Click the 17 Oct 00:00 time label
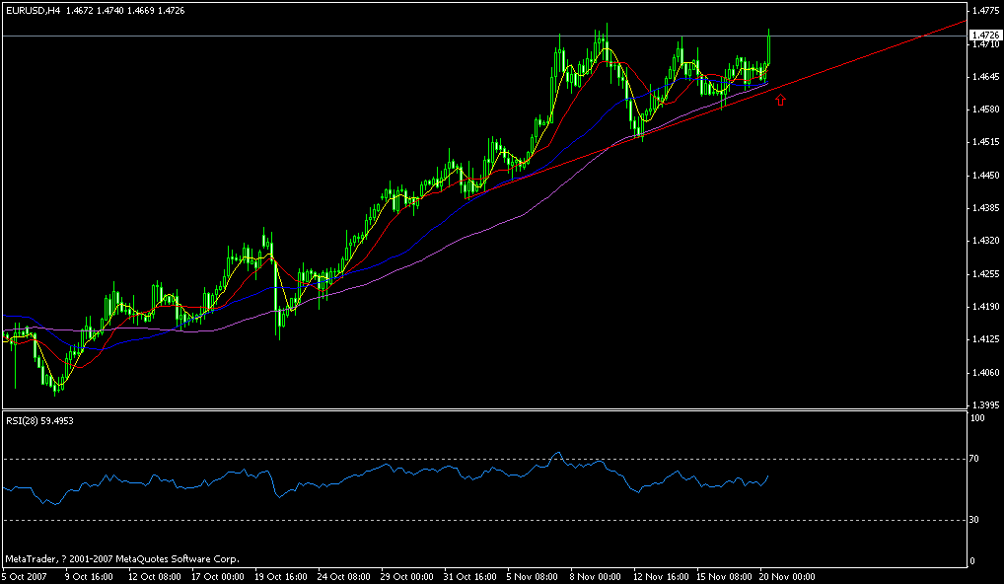The height and width of the screenshot is (584, 1004). (218, 577)
